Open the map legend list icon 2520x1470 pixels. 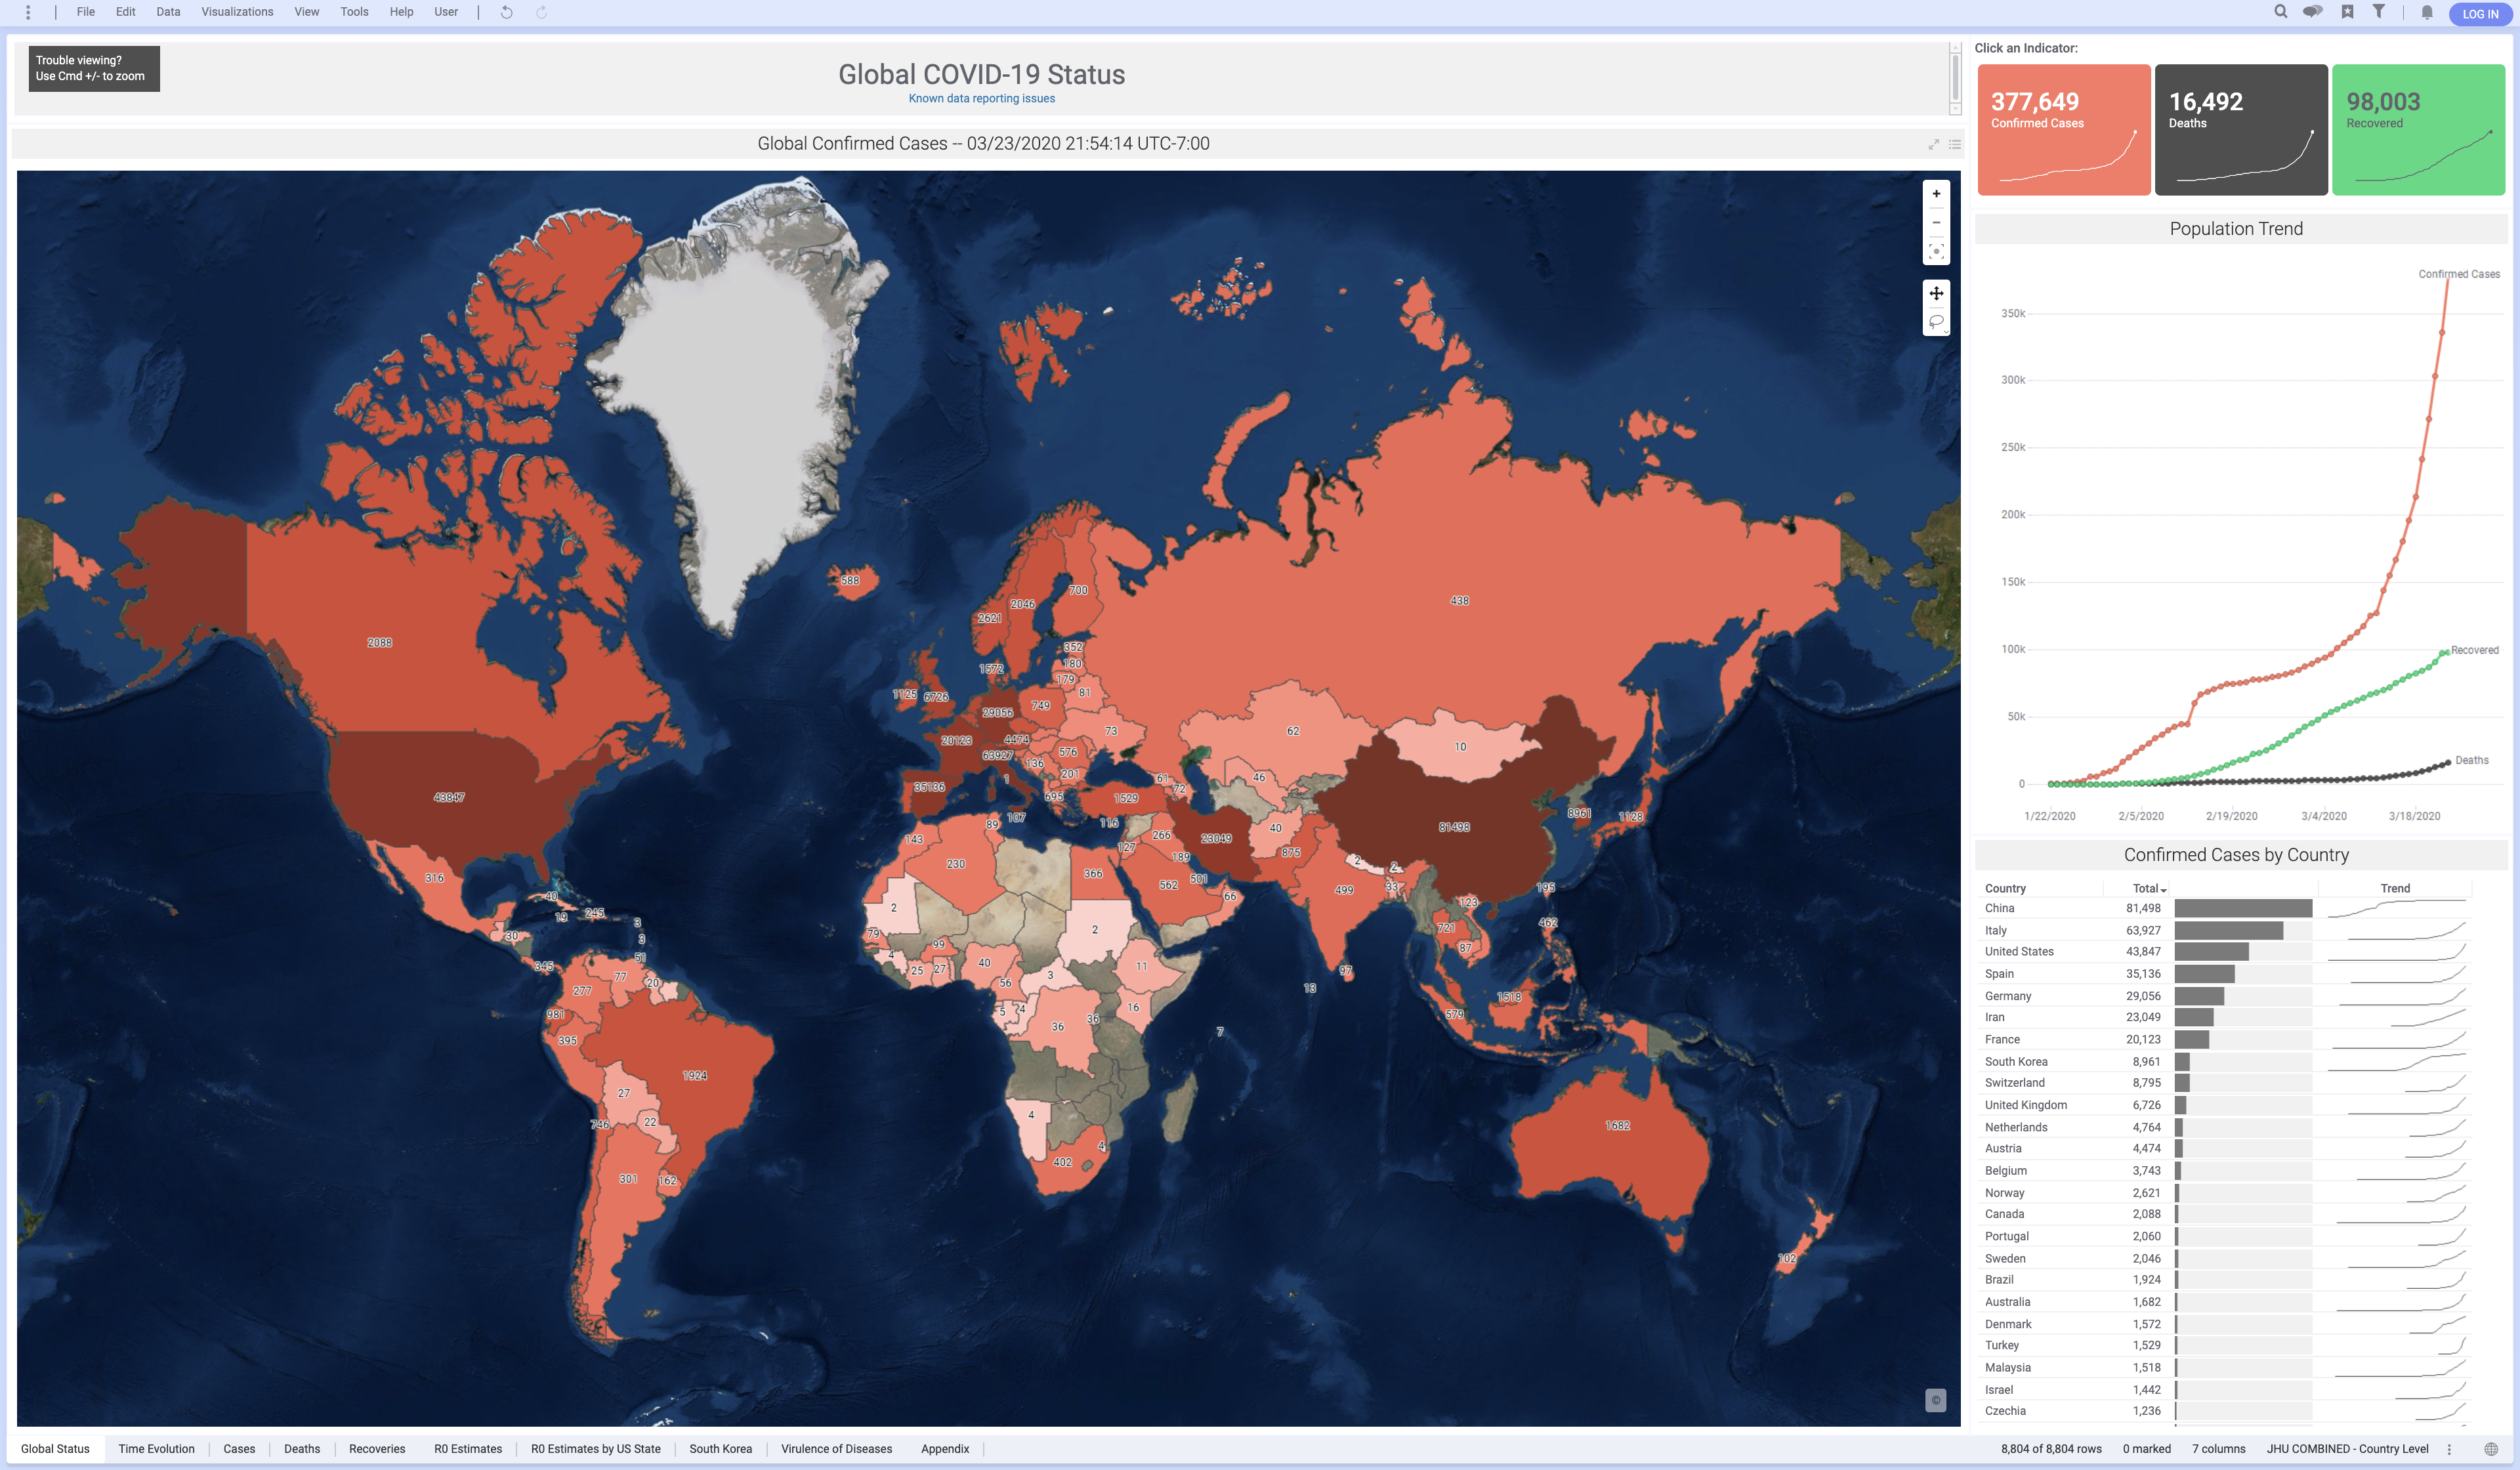click(1954, 144)
